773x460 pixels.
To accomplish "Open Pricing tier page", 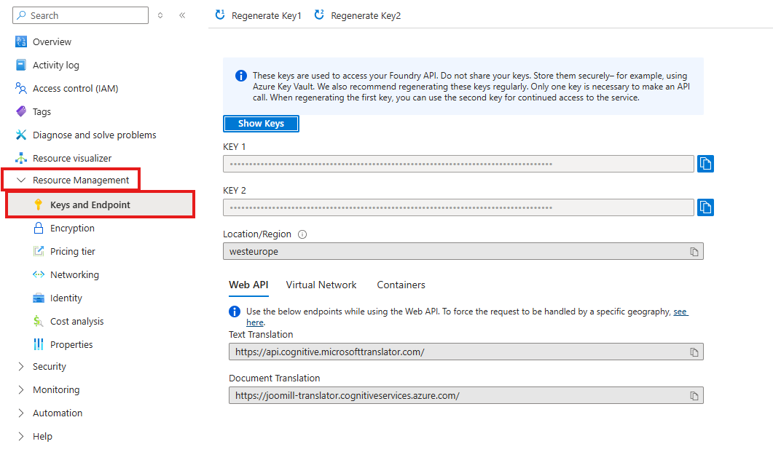I will [72, 251].
